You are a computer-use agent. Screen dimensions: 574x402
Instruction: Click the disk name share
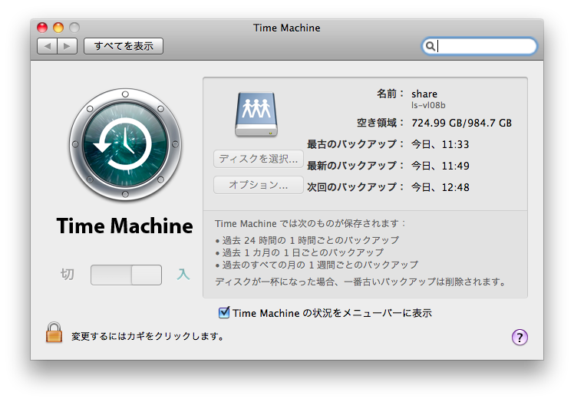tap(424, 94)
